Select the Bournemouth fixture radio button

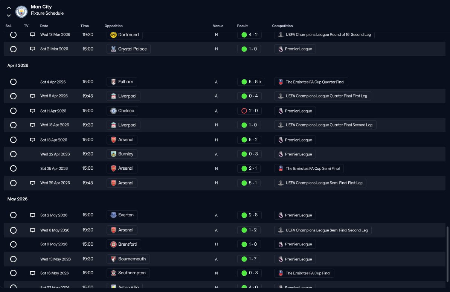[13, 259]
